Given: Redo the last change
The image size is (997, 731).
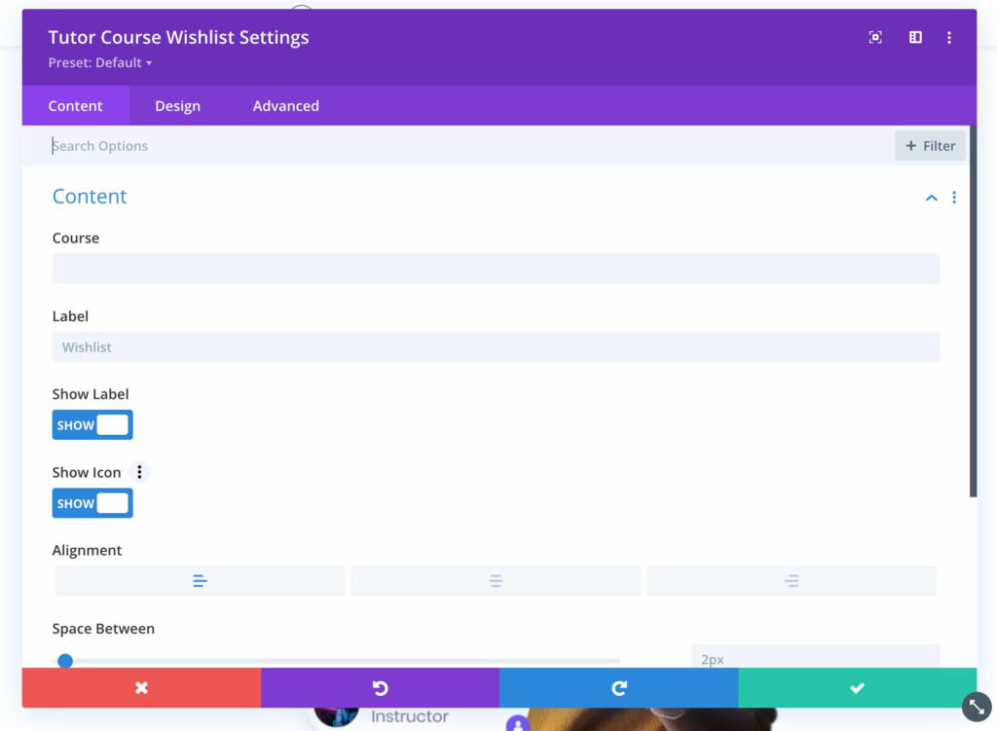Looking at the screenshot, I should point(618,688).
